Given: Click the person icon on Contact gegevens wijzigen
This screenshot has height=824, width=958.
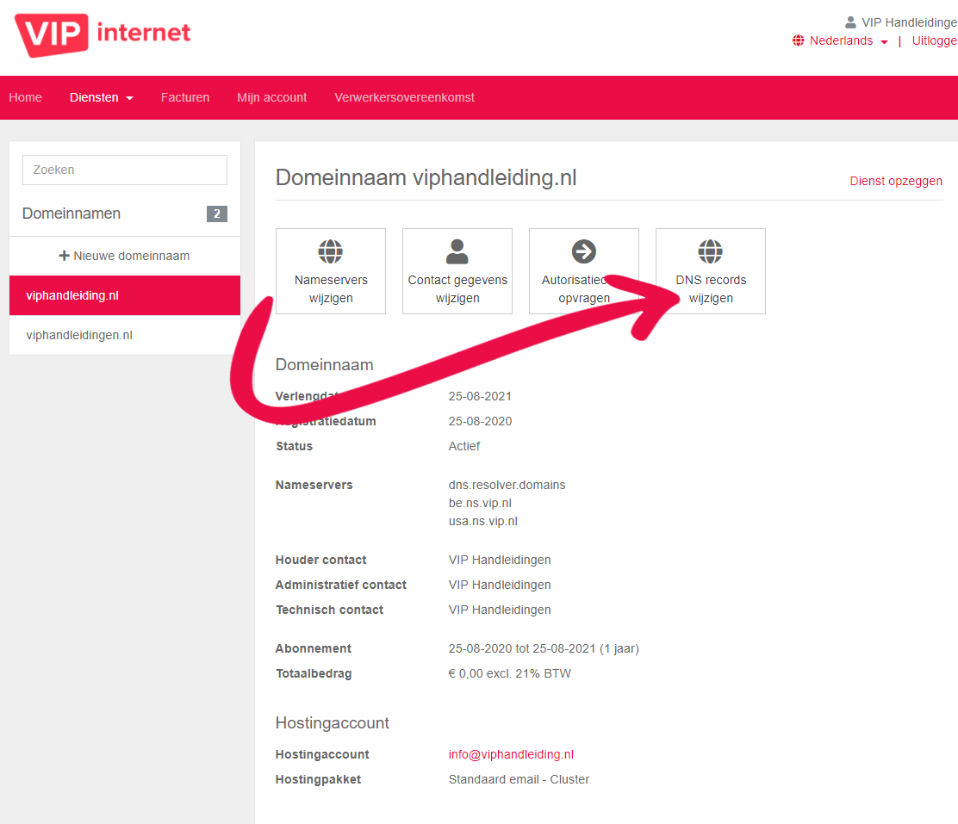Looking at the screenshot, I should click(457, 251).
